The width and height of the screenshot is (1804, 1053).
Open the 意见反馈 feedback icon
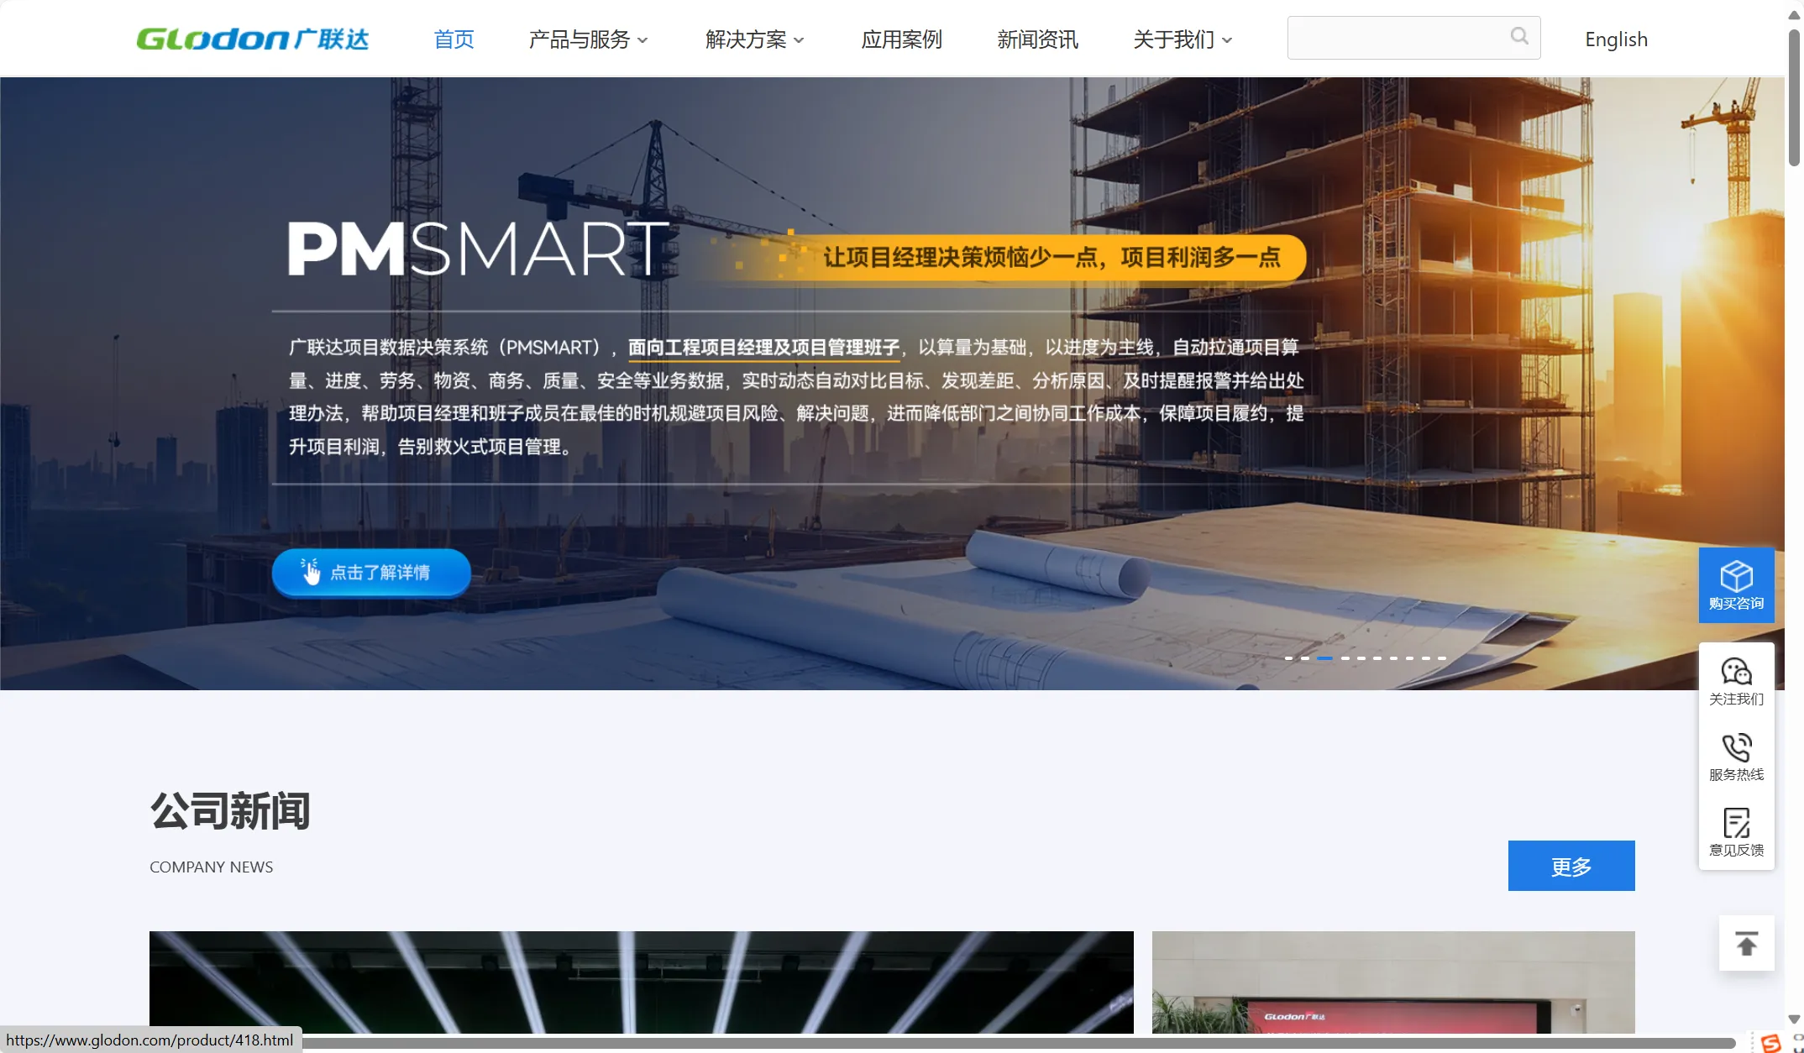(1736, 823)
